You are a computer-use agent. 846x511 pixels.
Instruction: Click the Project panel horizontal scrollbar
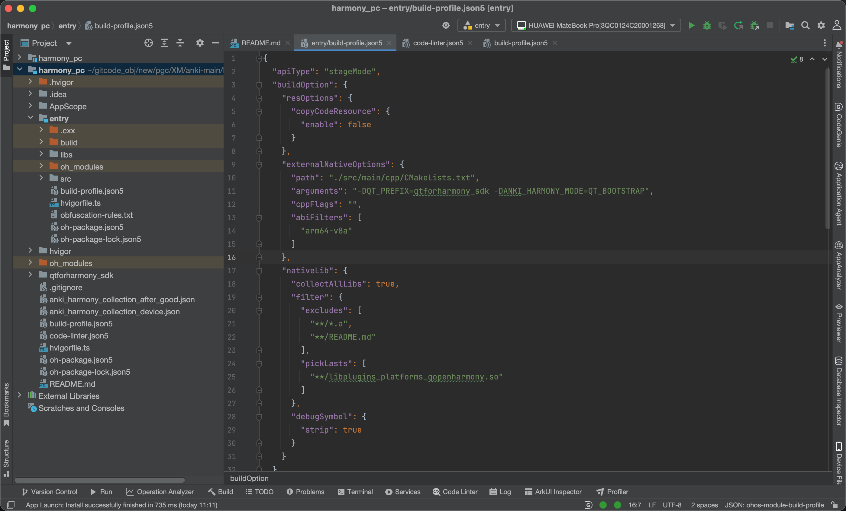click(x=100, y=480)
